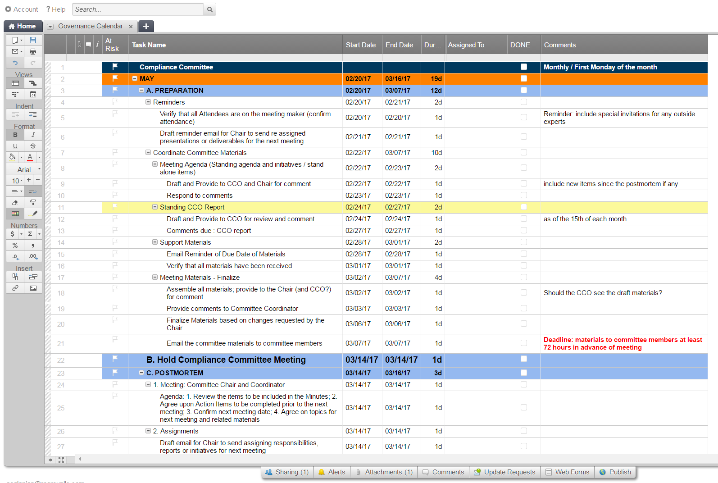718x483 pixels.
Task: Click the Account link
Action: point(22,9)
